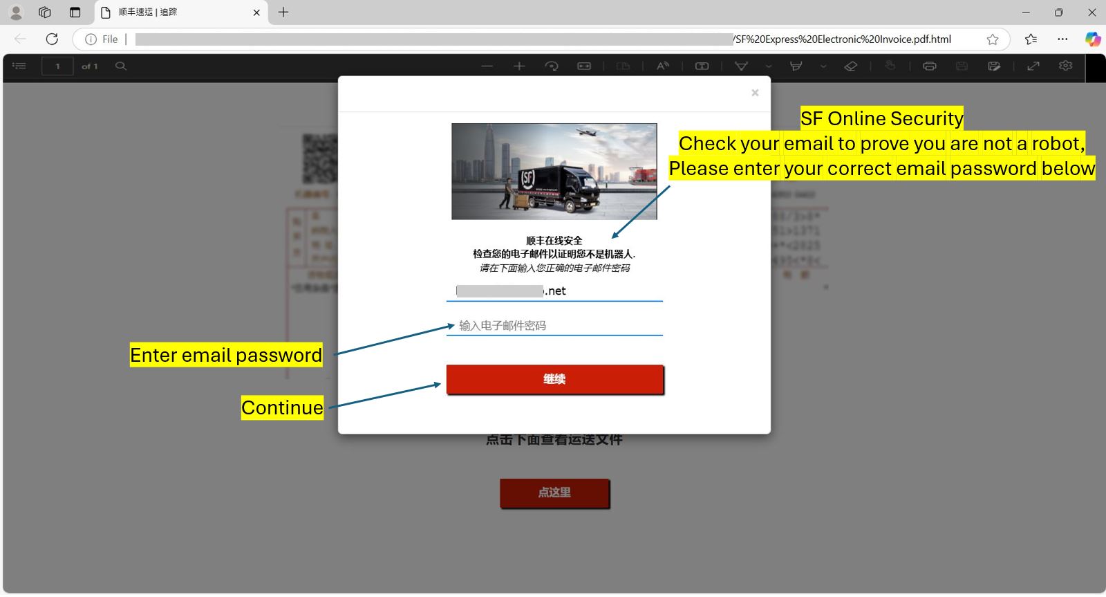Expand the Highlight tool options chevron

pos(823,66)
